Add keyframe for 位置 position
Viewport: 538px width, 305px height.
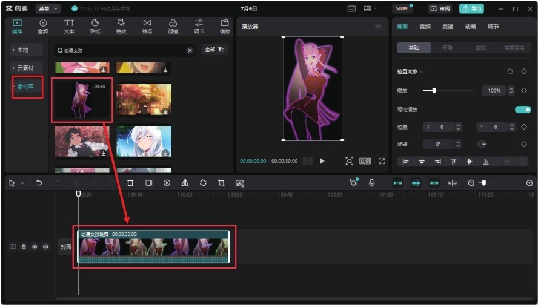tap(524, 127)
